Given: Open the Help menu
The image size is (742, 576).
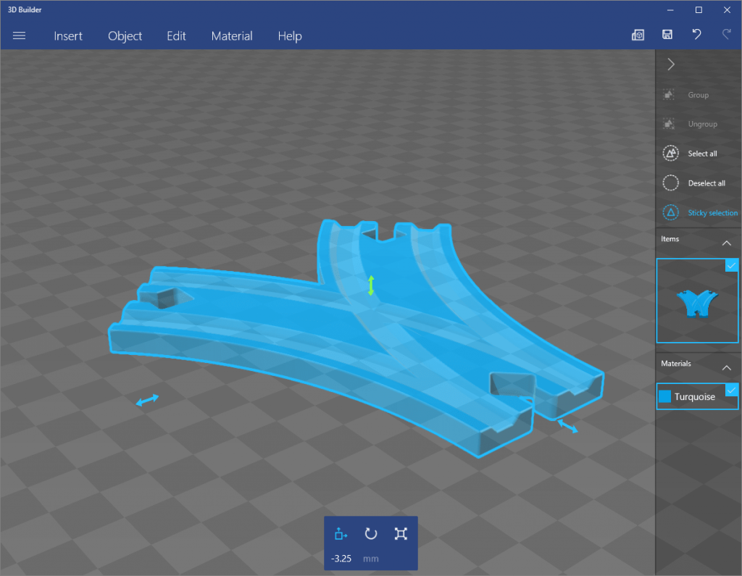Looking at the screenshot, I should pyautogui.click(x=290, y=36).
